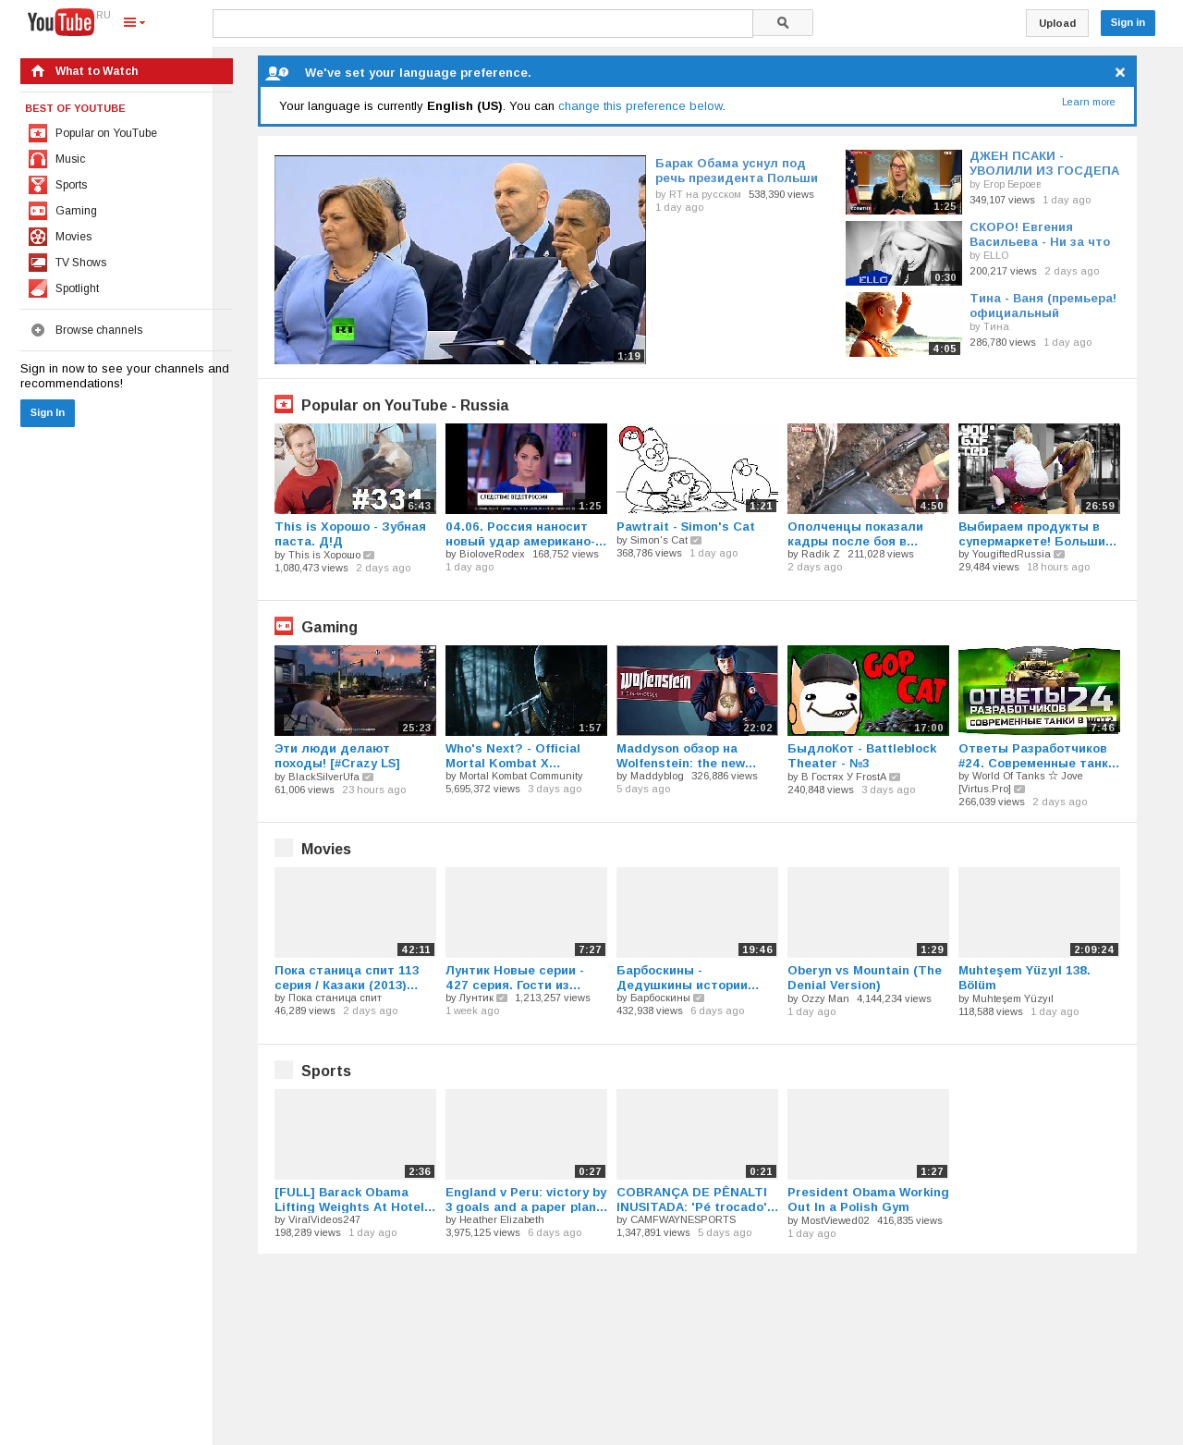
Task: Open СКОРО! Евгения Васильева thumbnail
Action: coord(904,253)
